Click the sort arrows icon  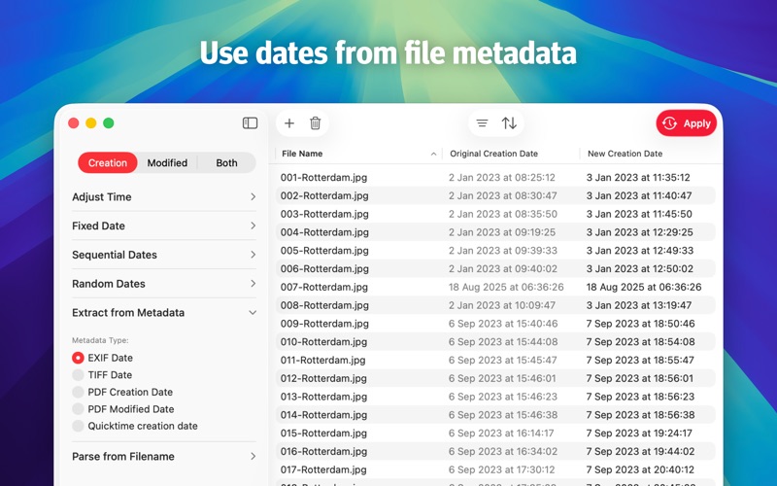point(509,123)
